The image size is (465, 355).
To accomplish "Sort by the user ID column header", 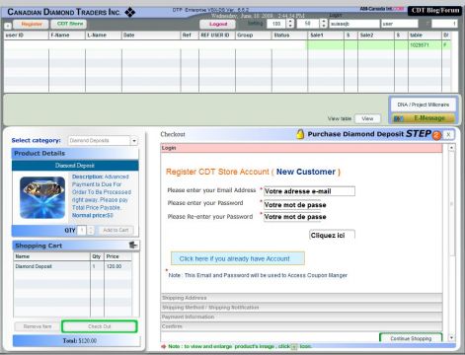I will click(26, 35).
